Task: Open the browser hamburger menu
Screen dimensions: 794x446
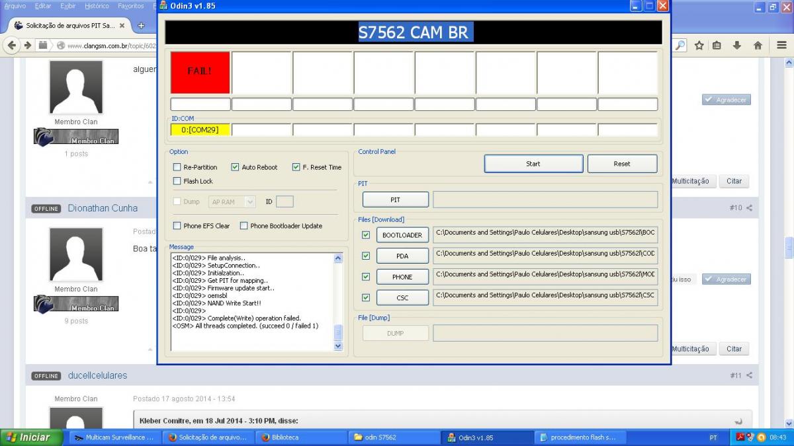Action: (x=782, y=45)
